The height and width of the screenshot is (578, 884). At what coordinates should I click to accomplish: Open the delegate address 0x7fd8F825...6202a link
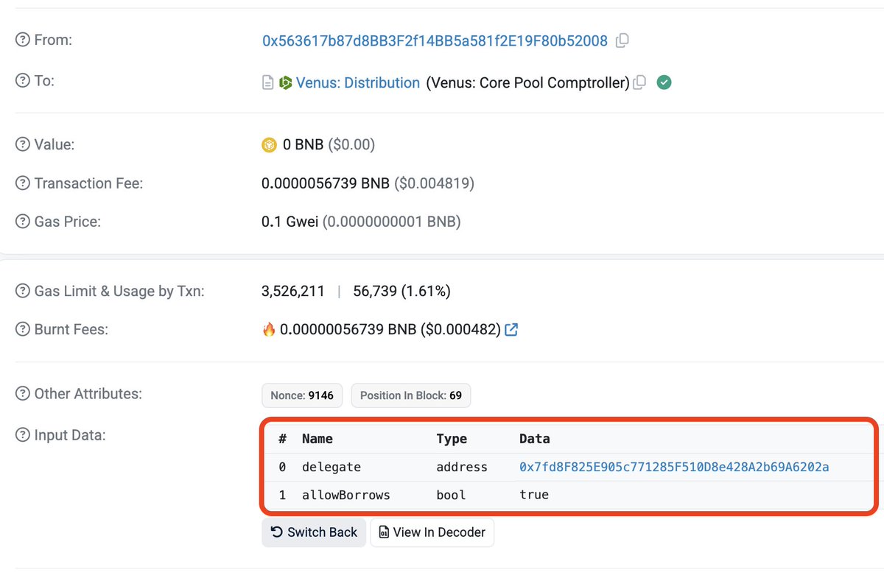tap(674, 467)
